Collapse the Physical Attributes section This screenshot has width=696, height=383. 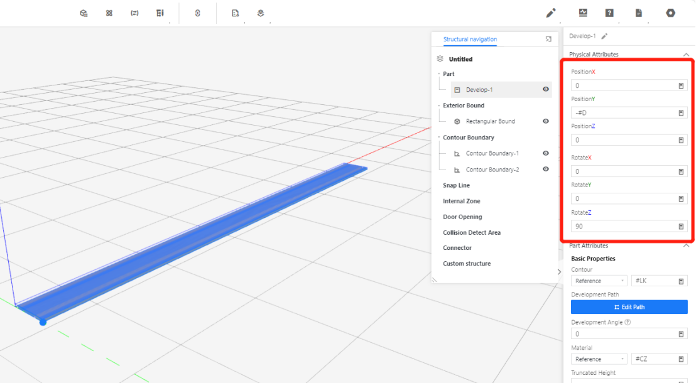685,55
